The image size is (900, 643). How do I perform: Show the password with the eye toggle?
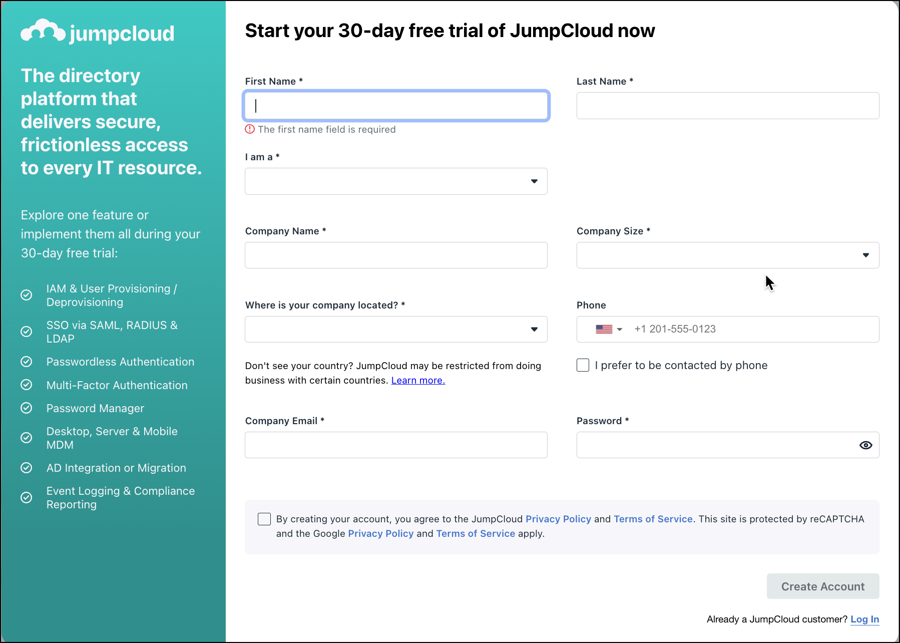(x=865, y=445)
